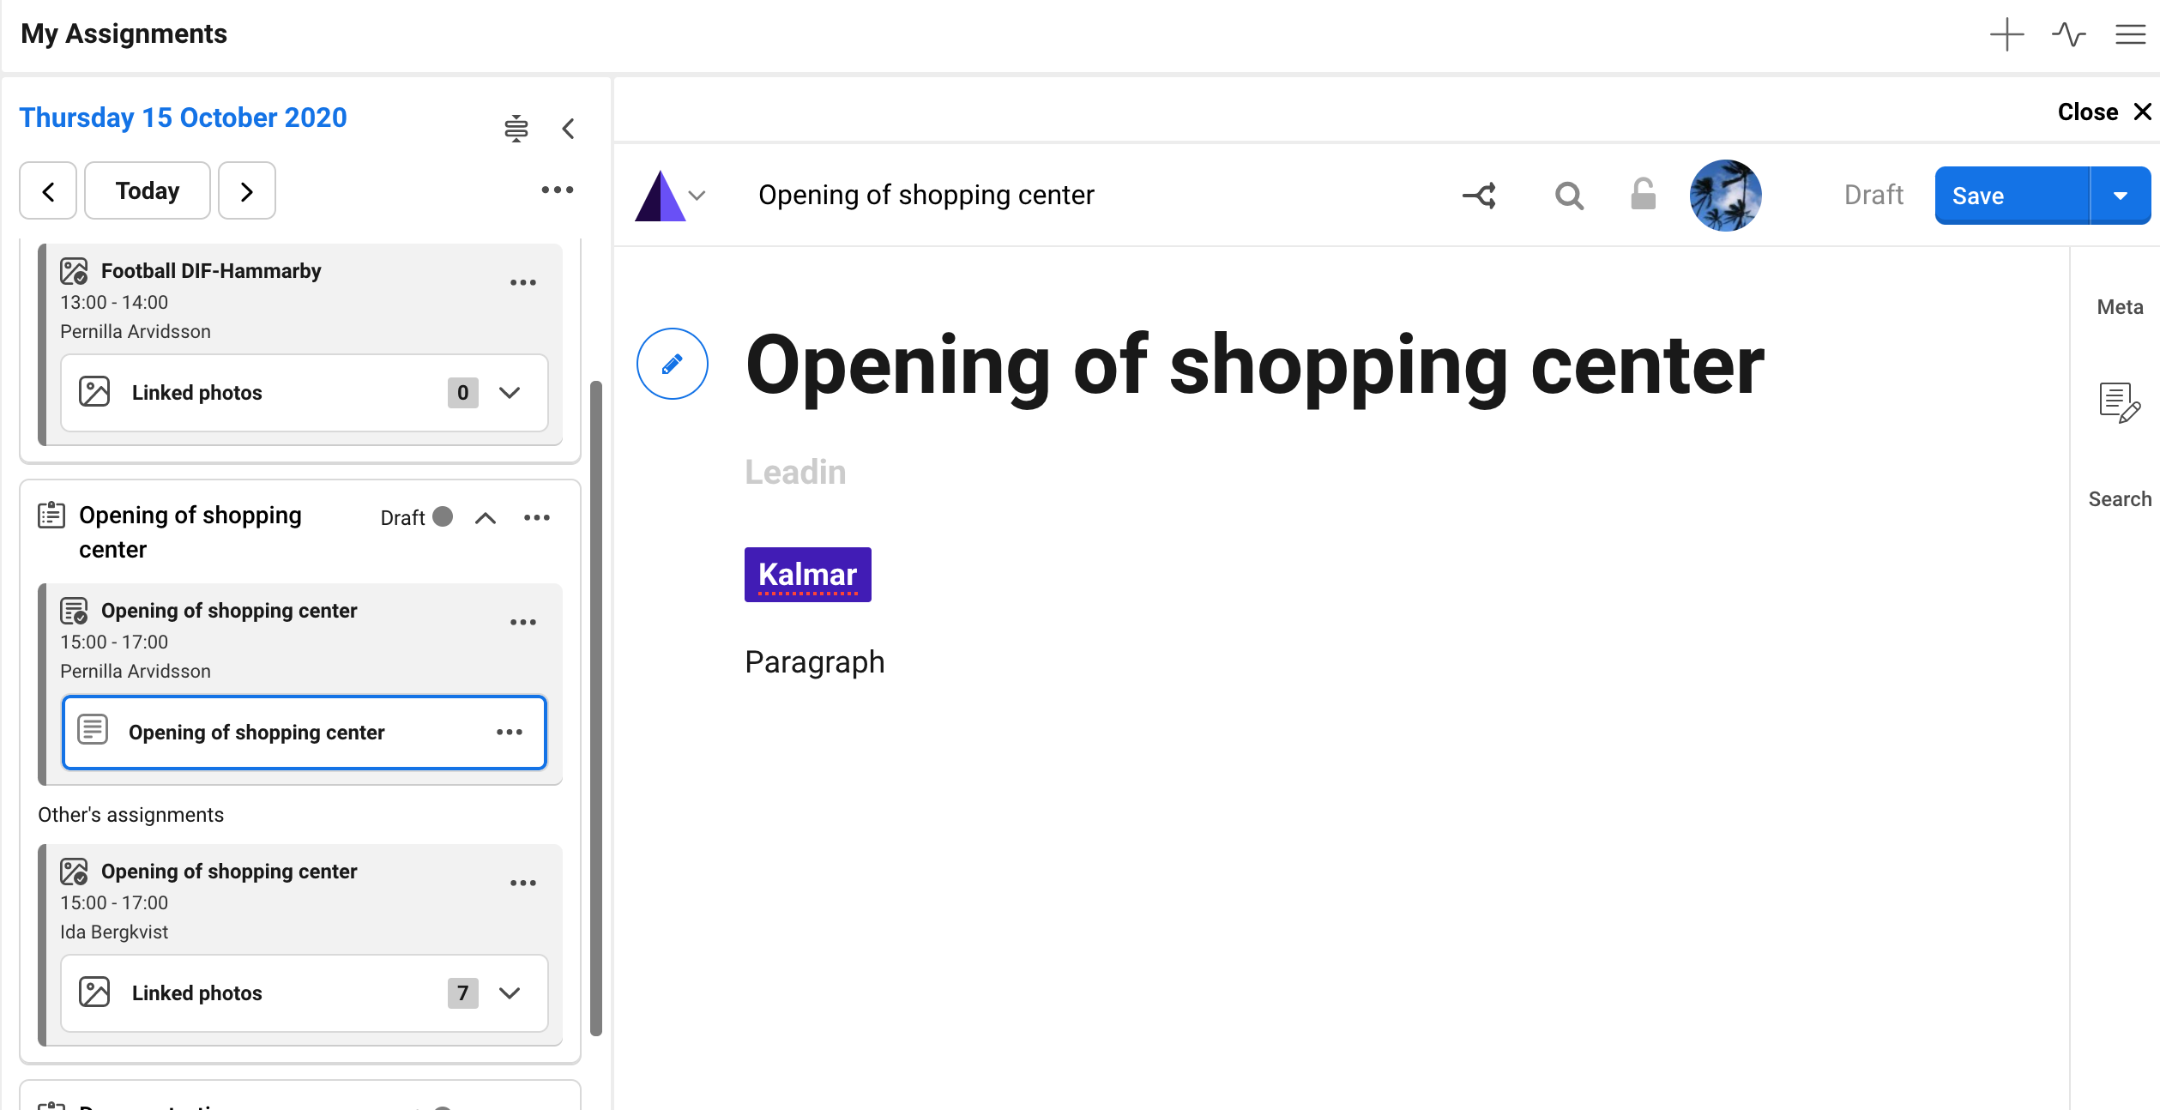The width and height of the screenshot is (2160, 1110).
Task: Collapse the Opening of shopping center card chevron
Action: pos(486,518)
